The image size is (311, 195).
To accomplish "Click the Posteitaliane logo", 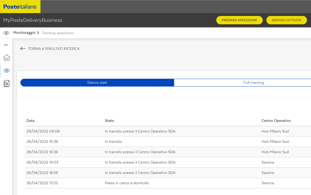I will pos(20,6).
